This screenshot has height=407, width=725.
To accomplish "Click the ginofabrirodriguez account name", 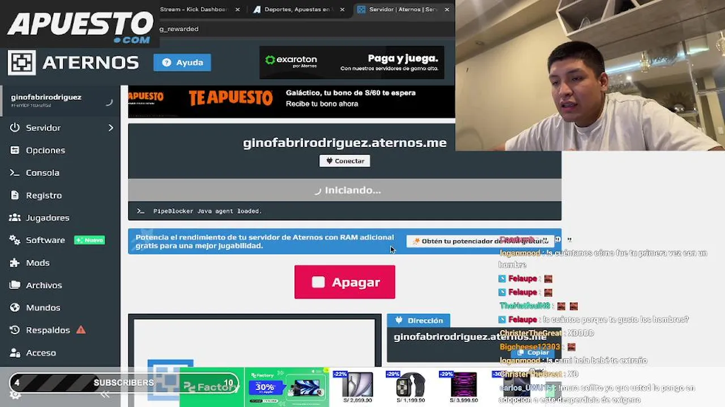I will 46,97.
